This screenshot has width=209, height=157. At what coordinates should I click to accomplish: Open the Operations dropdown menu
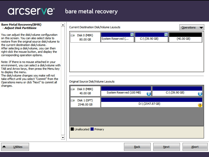point(192,27)
